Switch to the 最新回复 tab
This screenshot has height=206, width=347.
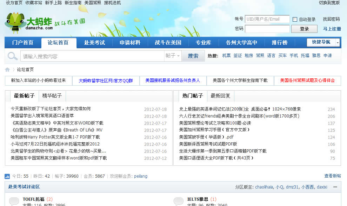[220, 96]
